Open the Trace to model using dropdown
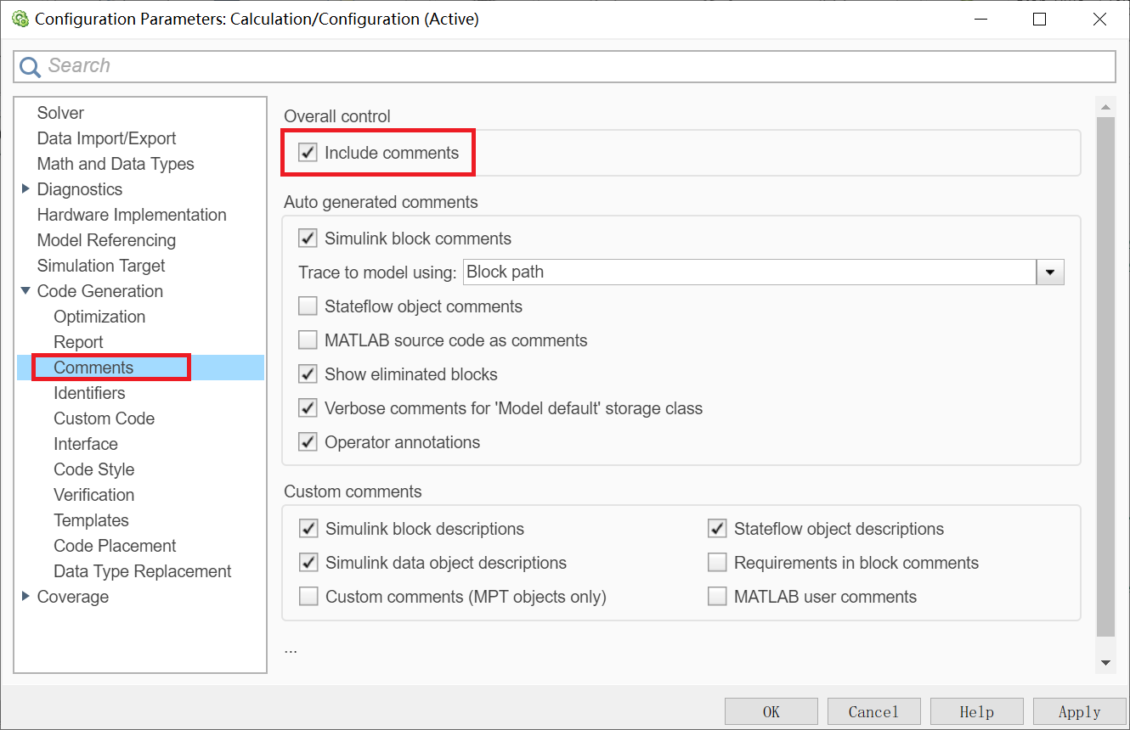This screenshot has height=730, width=1130. coord(1050,272)
